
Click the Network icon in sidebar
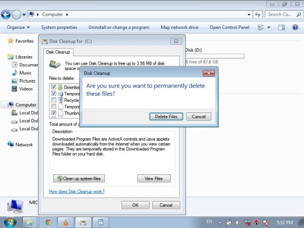(11, 144)
